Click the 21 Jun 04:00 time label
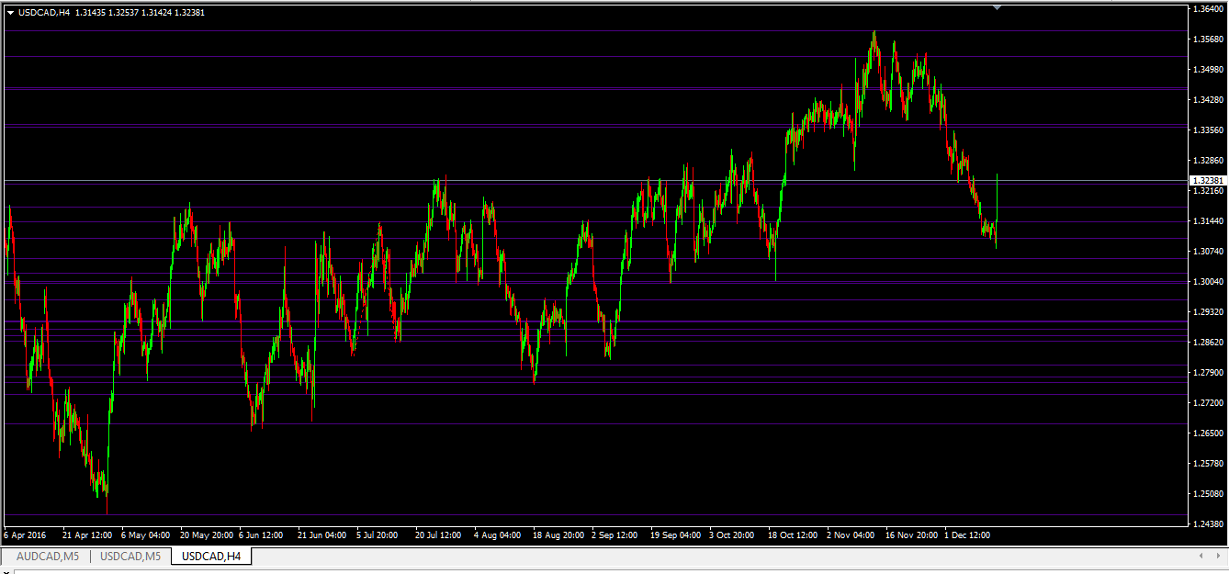The image size is (1229, 574). [322, 535]
